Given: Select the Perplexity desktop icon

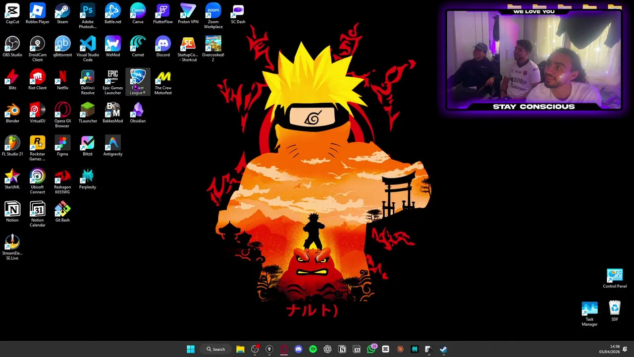Looking at the screenshot, I should (88, 179).
